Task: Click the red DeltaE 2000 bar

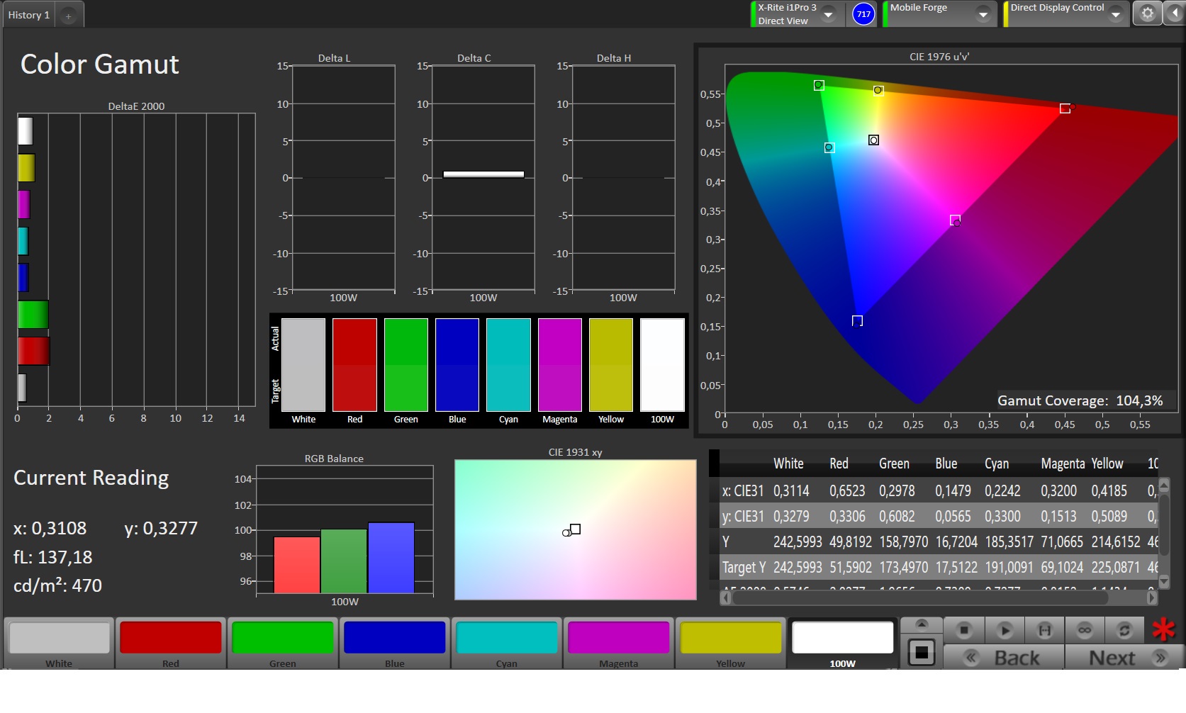Action: coord(33,351)
